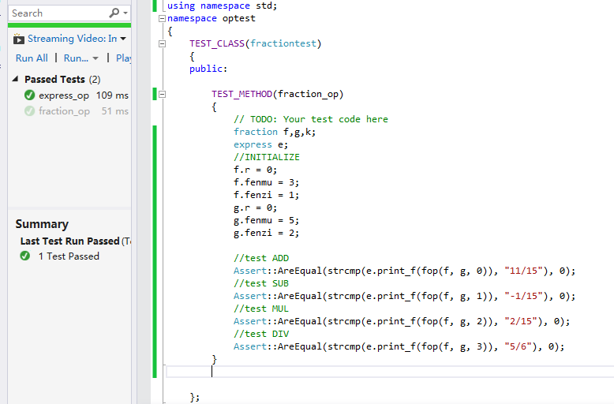614x404 pixels.
Task: Click the 'g.fenmu = 5;' line
Action: click(266, 220)
